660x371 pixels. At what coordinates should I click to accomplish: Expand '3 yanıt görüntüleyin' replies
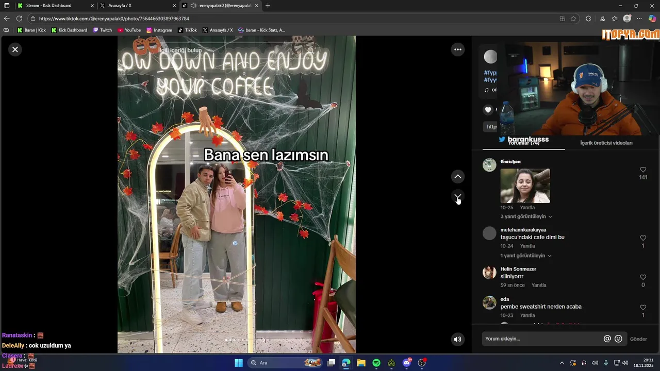(x=526, y=216)
